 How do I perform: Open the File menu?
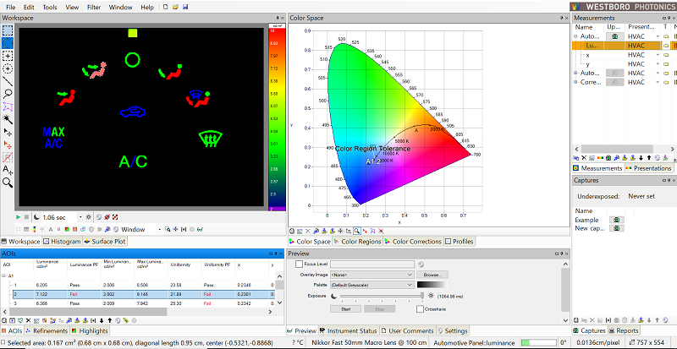(x=11, y=8)
